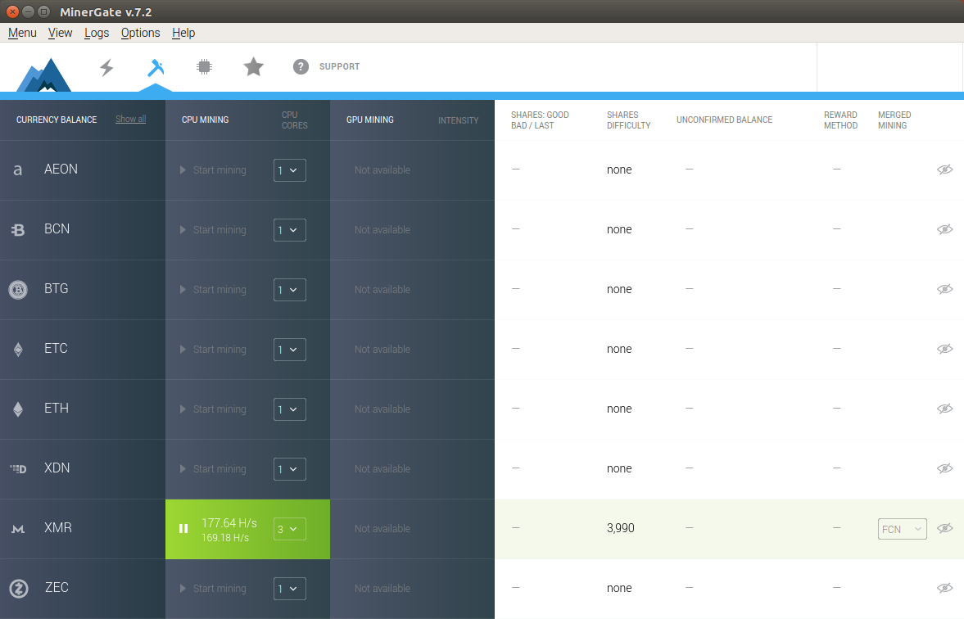Click the question mark support icon
The width and height of the screenshot is (964, 619).
(301, 66)
